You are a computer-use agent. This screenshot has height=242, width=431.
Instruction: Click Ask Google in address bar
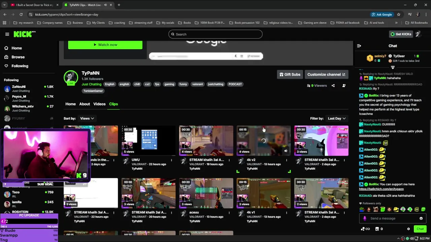[382, 14]
